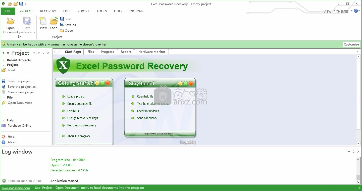
Task: Click the lightbulb tip icon
Action: [4, 44]
